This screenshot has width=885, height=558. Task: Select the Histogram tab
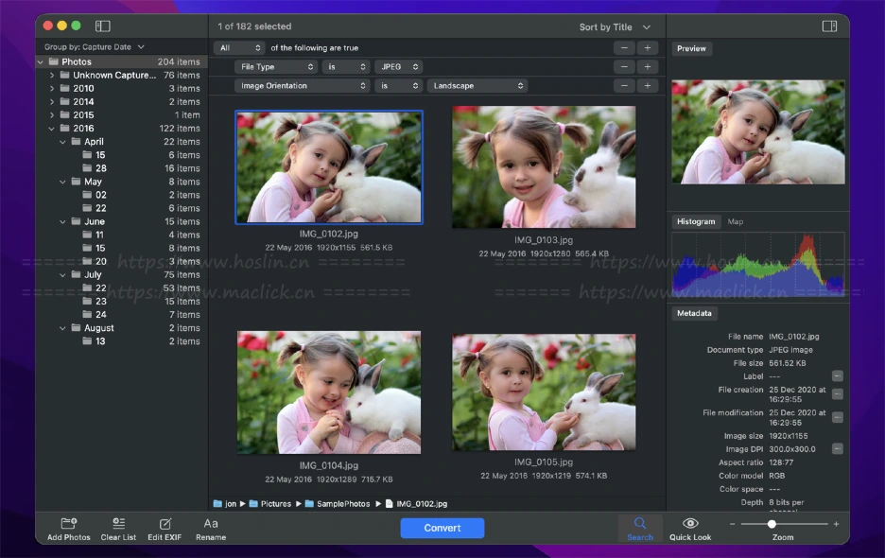(x=696, y=221)
